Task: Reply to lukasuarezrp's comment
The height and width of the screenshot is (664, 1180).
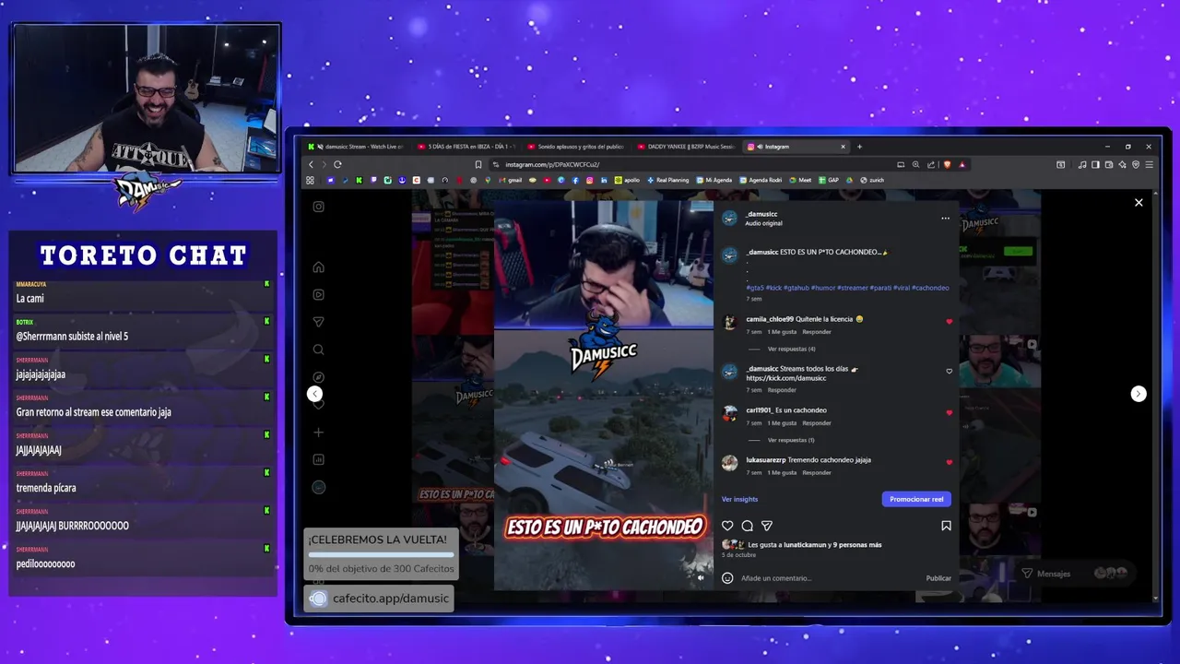Action: tap(817, 473)
